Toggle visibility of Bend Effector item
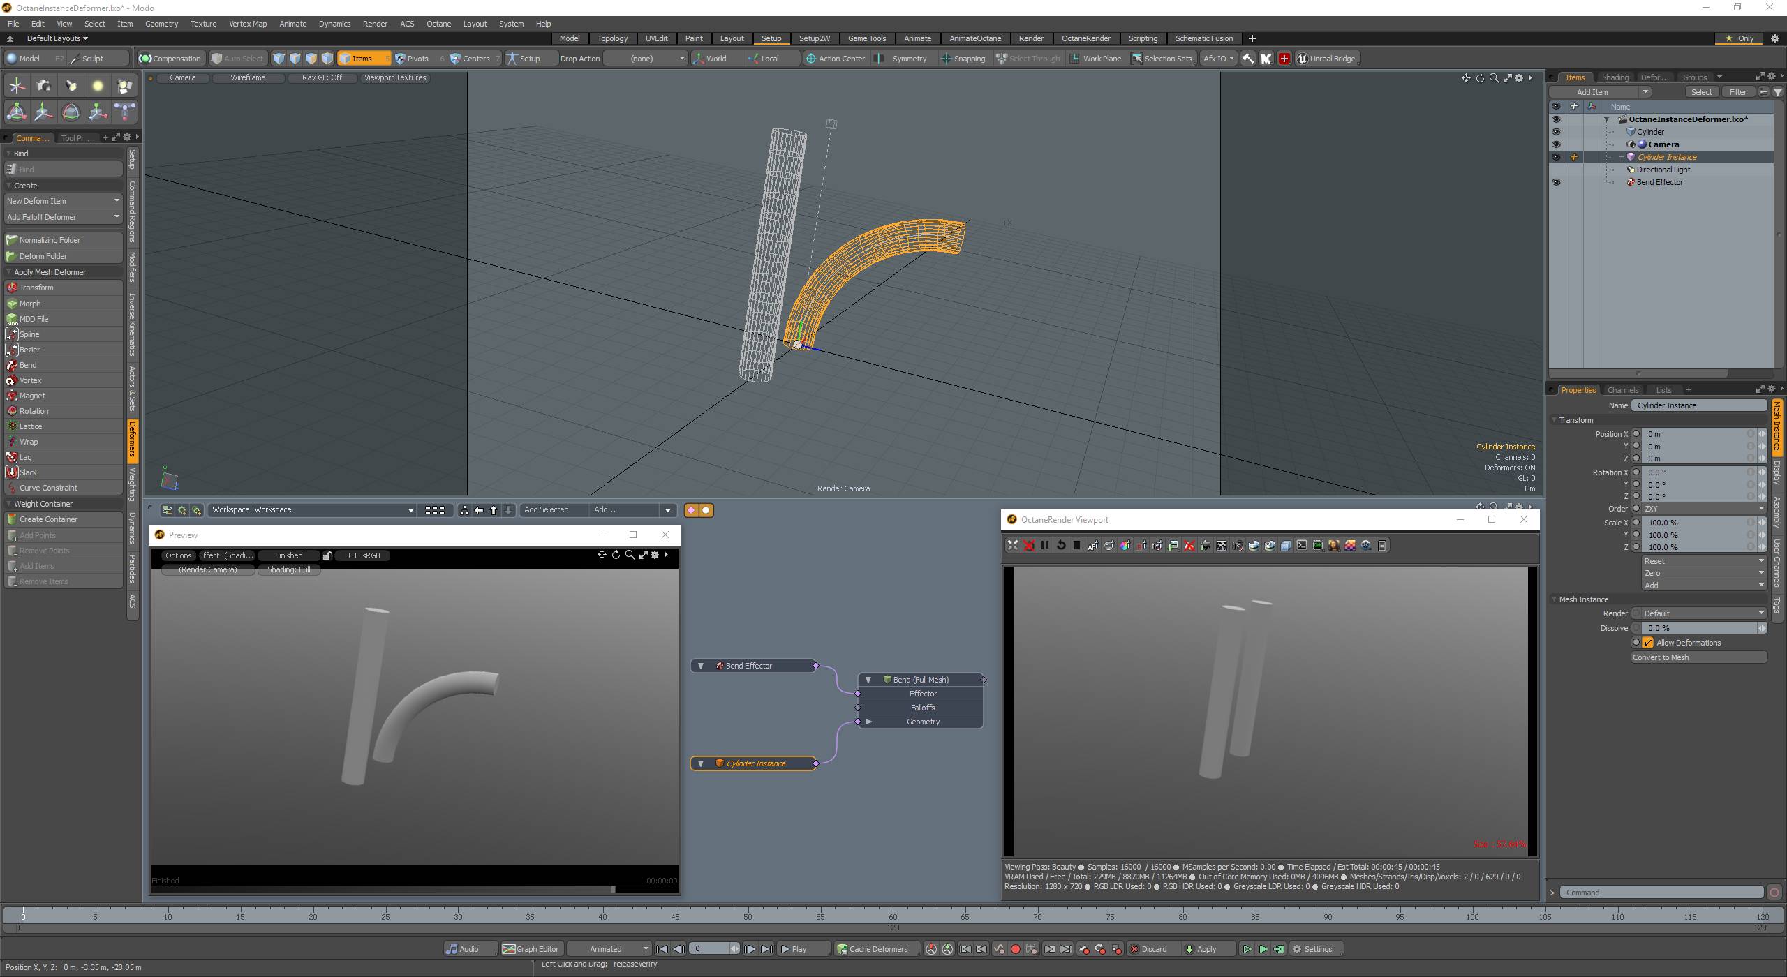 pos(1556,182)
